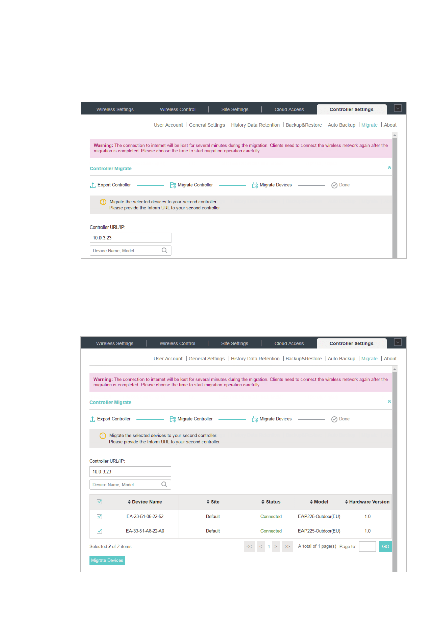The height and width of the screenshot is (630, 445).
Task: Open Backup&Restore submenu in lower screenshot
Action: pos(304,359)
